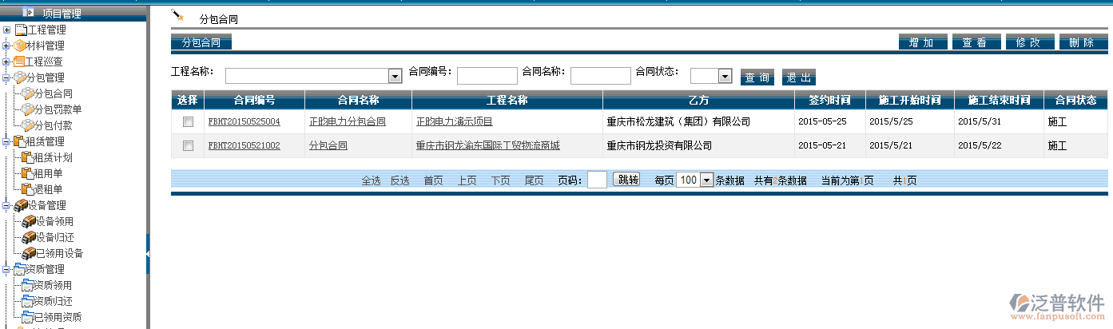This screenshot has width=1113, height=329.
Task: Click the 工程巡查 icon
Action: tap(18, 61)
